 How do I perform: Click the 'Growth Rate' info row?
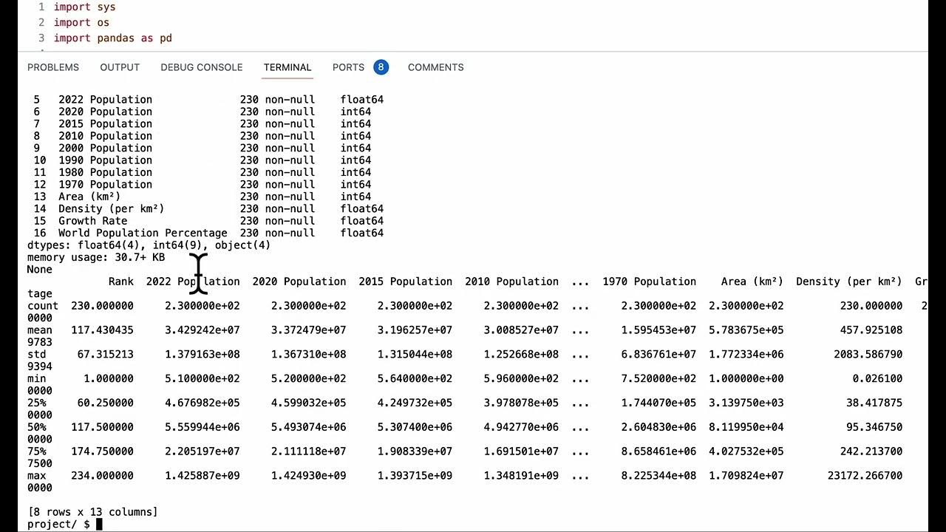(x=208, y=221)
